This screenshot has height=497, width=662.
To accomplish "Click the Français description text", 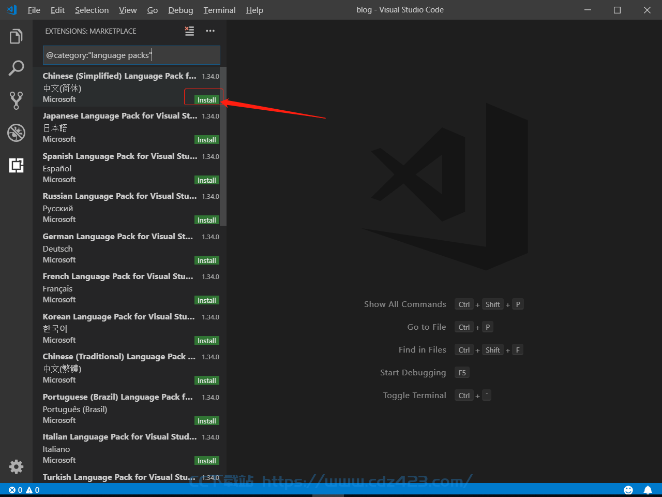I will (x=57, y=289).
